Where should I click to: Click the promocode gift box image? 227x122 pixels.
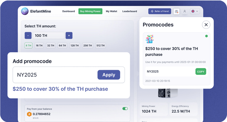coord(150,39)
